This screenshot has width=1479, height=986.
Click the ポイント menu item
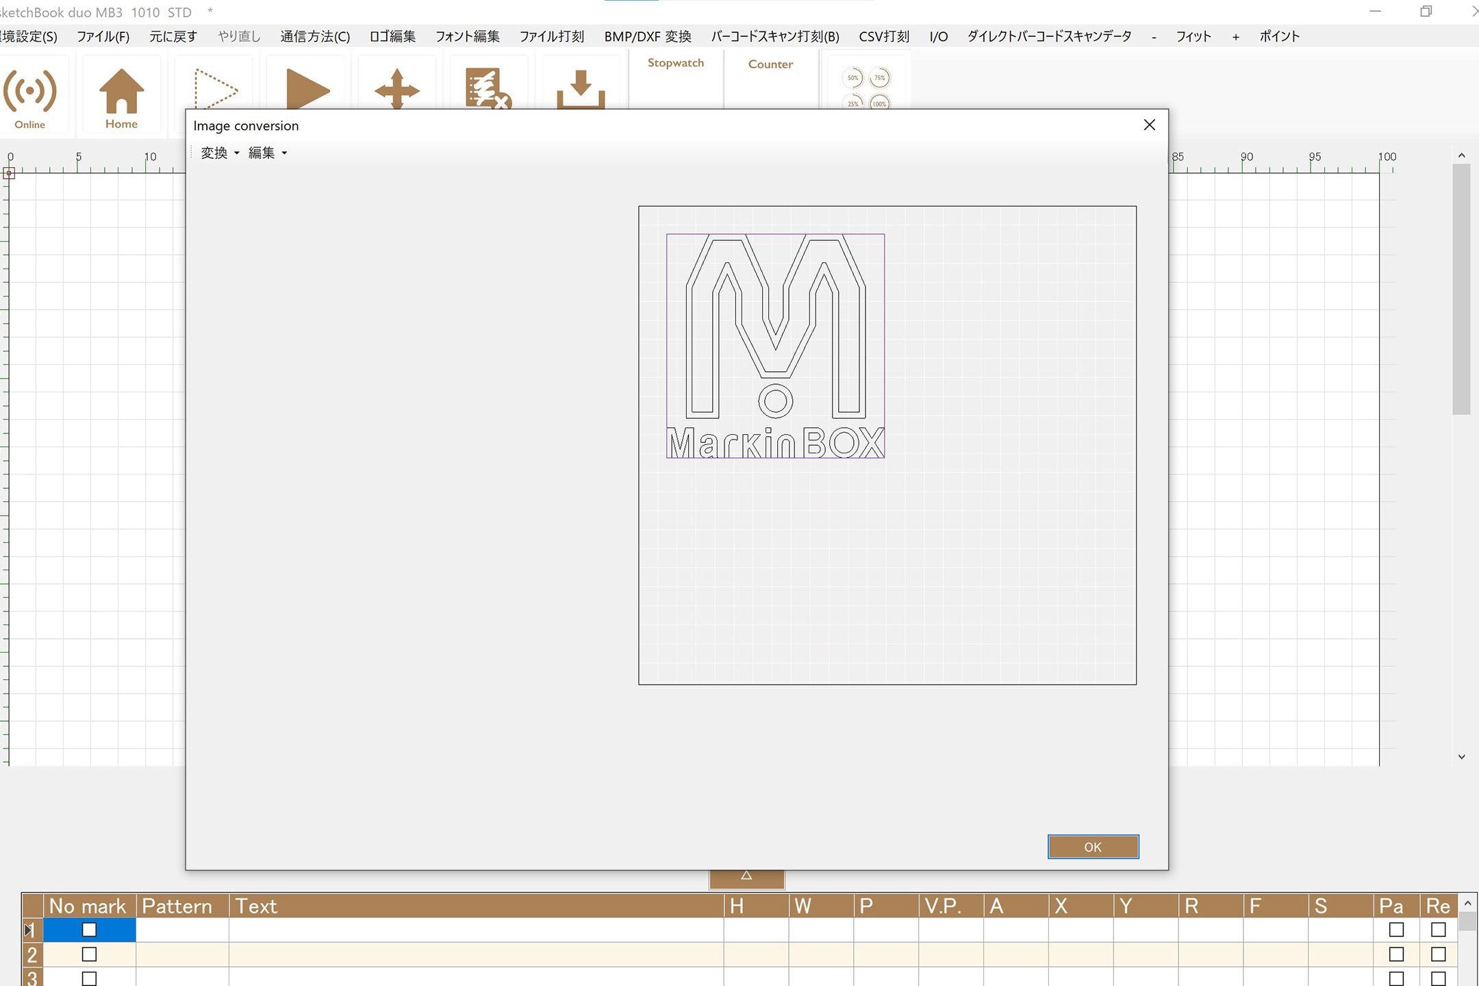[x=1279, y=36]
